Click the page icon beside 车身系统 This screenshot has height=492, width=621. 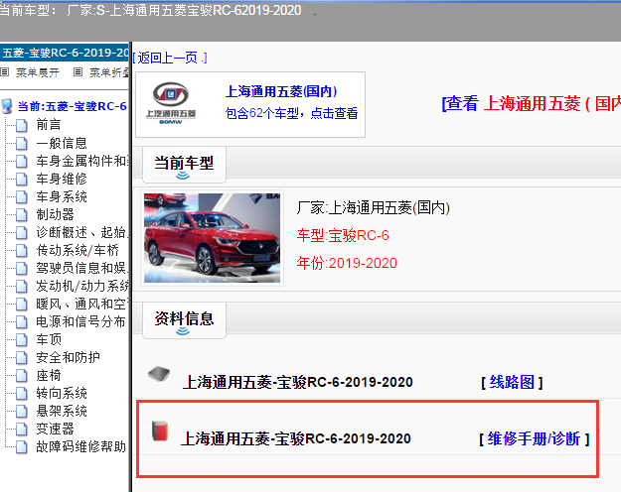pyautogui.click(x=22, y=196)
